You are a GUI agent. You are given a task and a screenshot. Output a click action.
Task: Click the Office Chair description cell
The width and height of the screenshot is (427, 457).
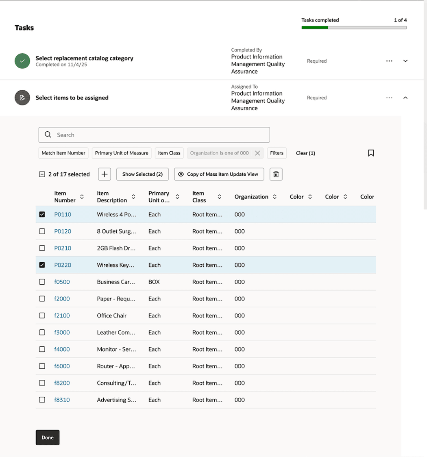[112, 316]
